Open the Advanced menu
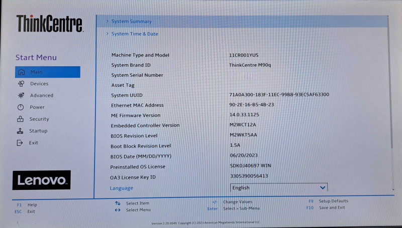402x228 pixels. pos(42,95)
